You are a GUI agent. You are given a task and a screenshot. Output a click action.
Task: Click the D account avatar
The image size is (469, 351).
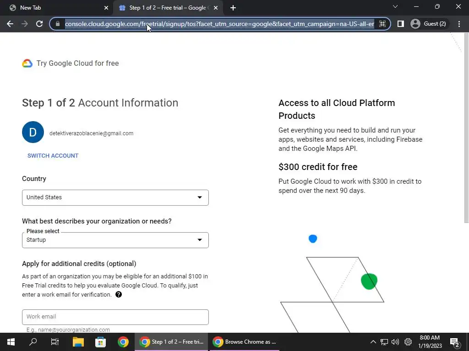click(x=33, y=132)
